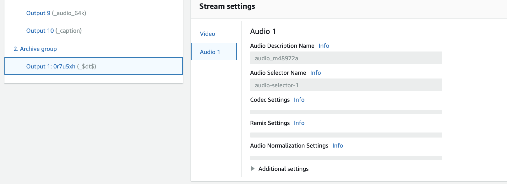Click the Audio Description Name field
The width and height of the screenshot is (507, 184).
pyautogui.click(x=346, y=58)
